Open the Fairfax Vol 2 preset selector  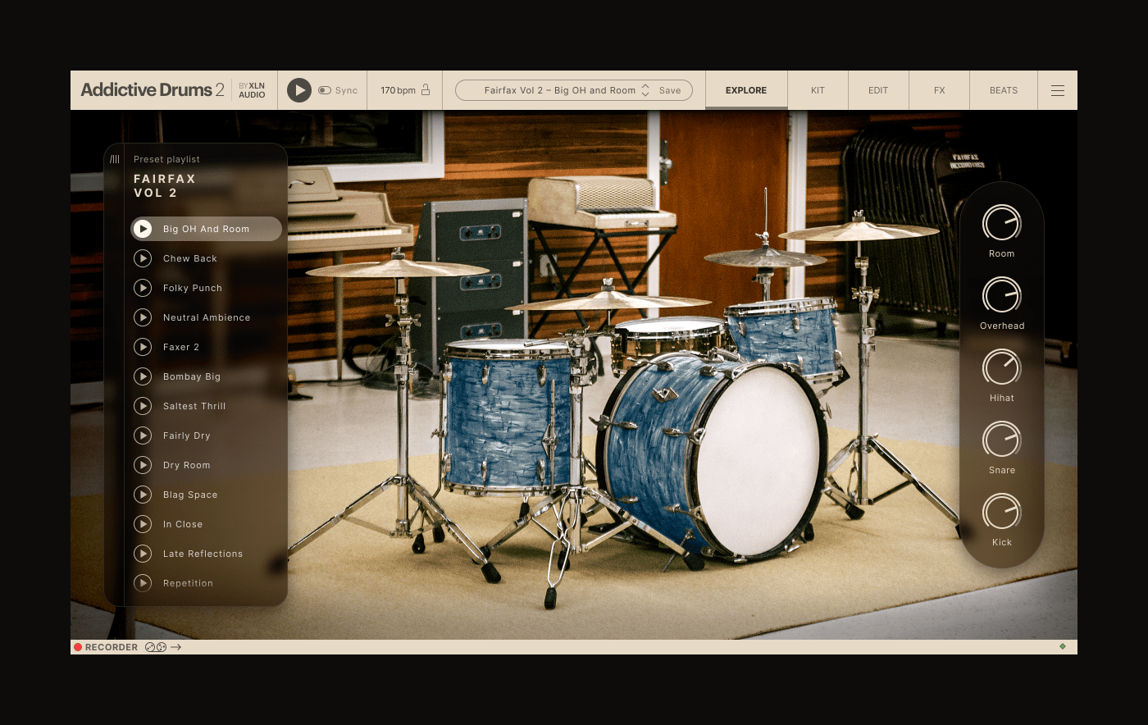coord(559,90)
